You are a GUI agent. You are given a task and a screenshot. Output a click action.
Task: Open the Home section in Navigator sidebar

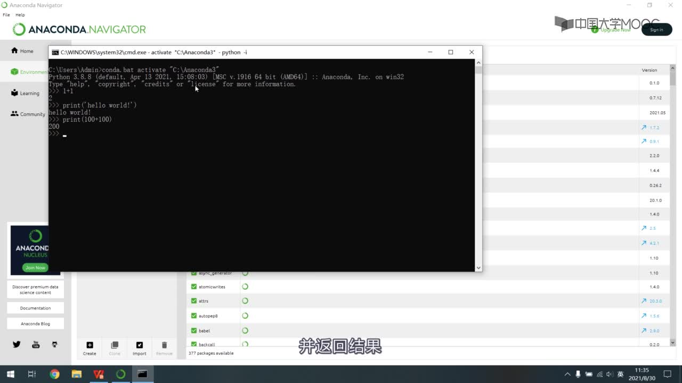(x=22, y=51)
